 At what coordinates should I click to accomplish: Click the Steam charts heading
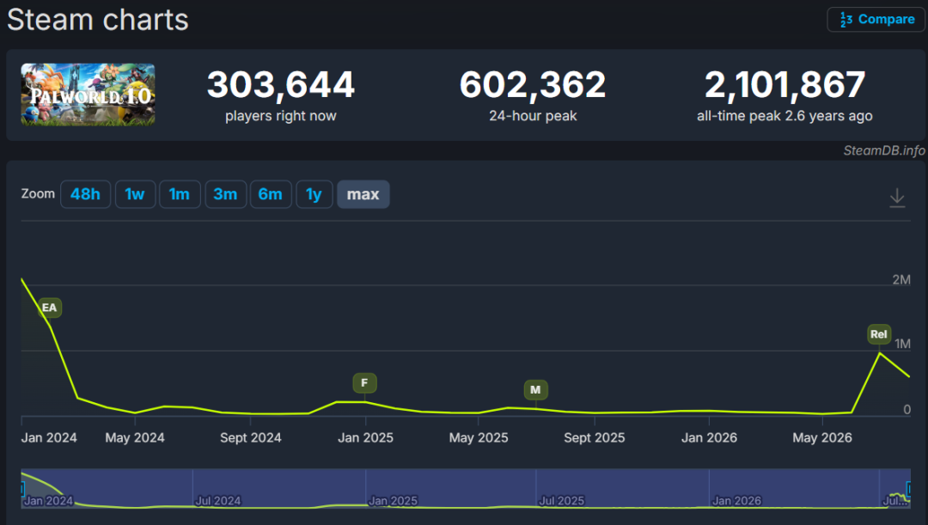(98, 20)
